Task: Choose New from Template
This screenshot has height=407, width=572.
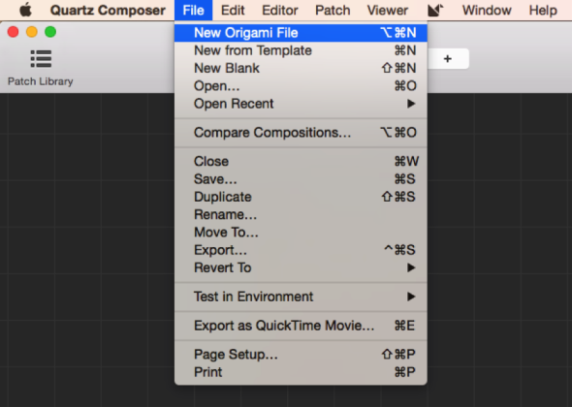Action: 301,50
